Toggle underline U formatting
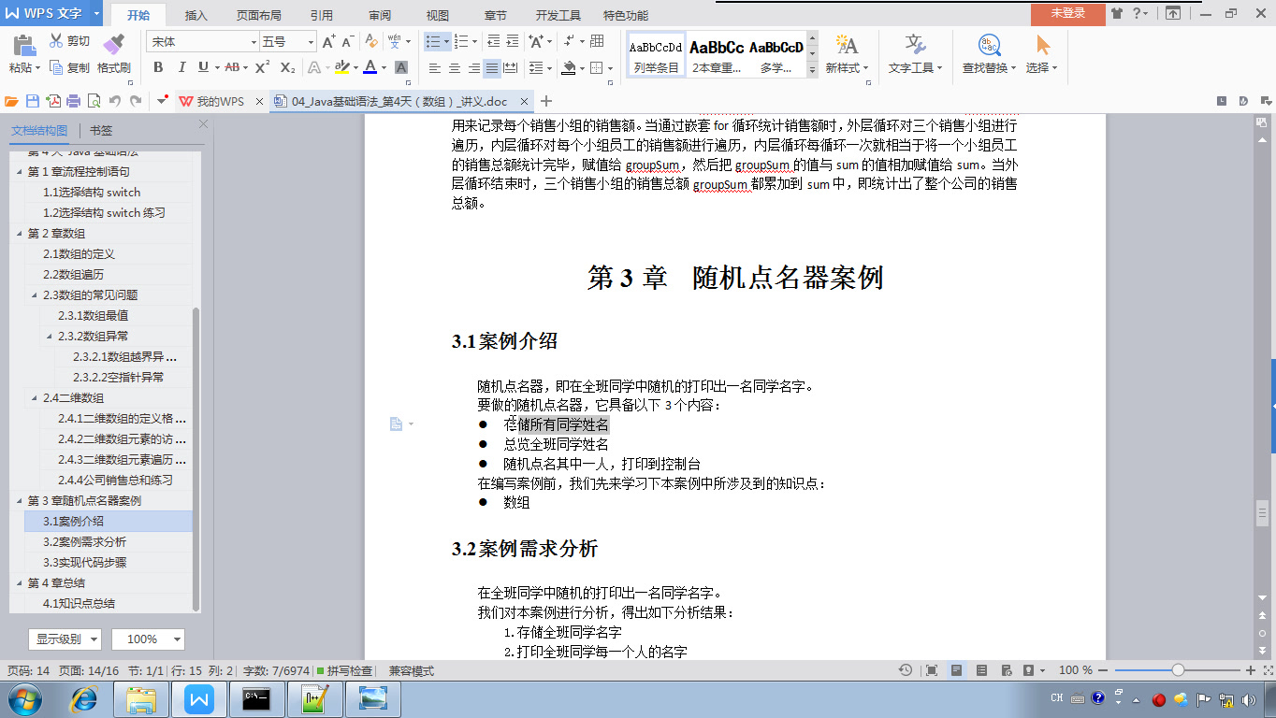This screenshot has width=1276, height=718. coord(203,67)
